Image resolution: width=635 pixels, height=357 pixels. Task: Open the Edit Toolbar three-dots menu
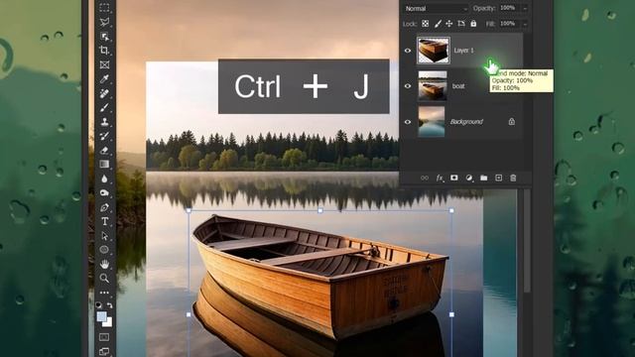pos(104,293)
